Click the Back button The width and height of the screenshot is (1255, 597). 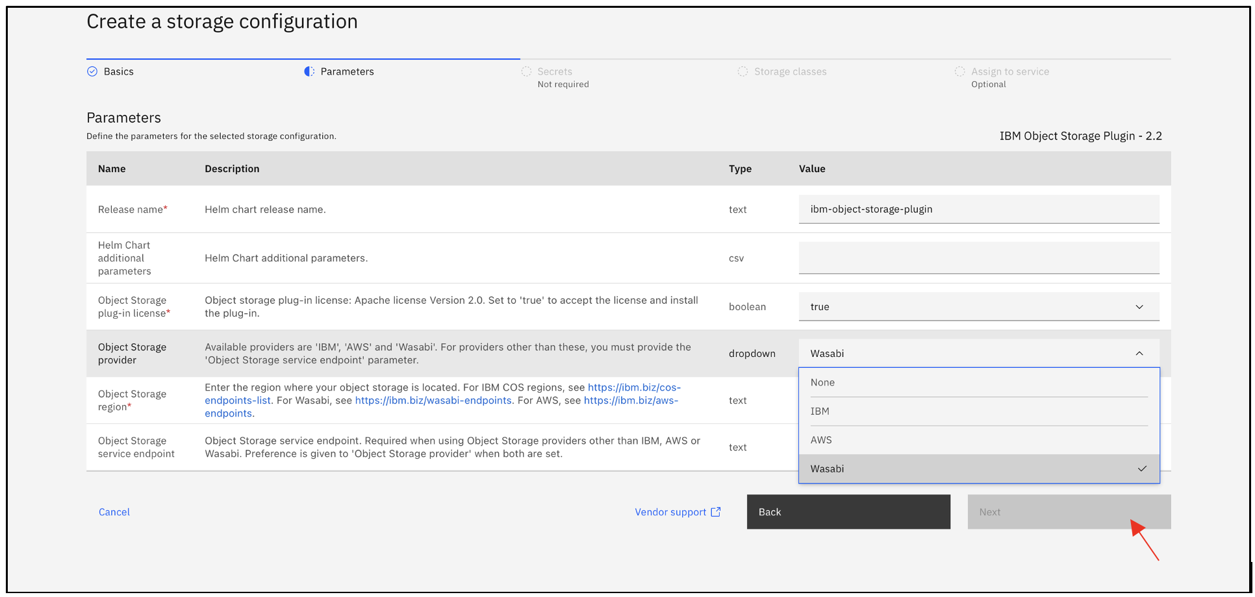click(848, 512)
